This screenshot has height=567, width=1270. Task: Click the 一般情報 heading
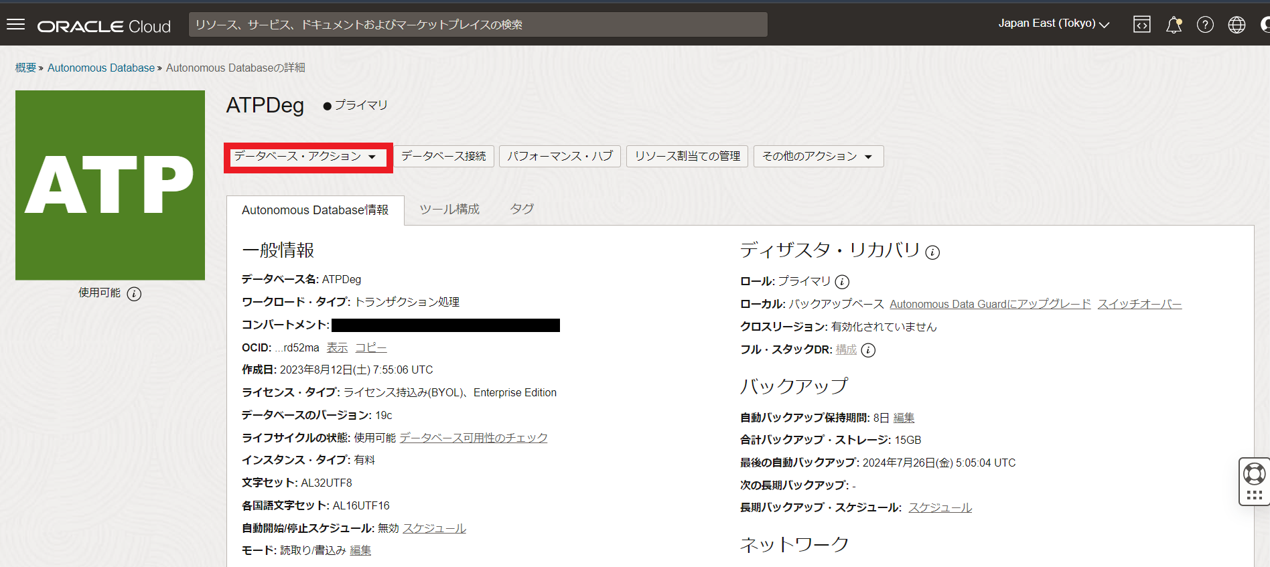(278, 250)
